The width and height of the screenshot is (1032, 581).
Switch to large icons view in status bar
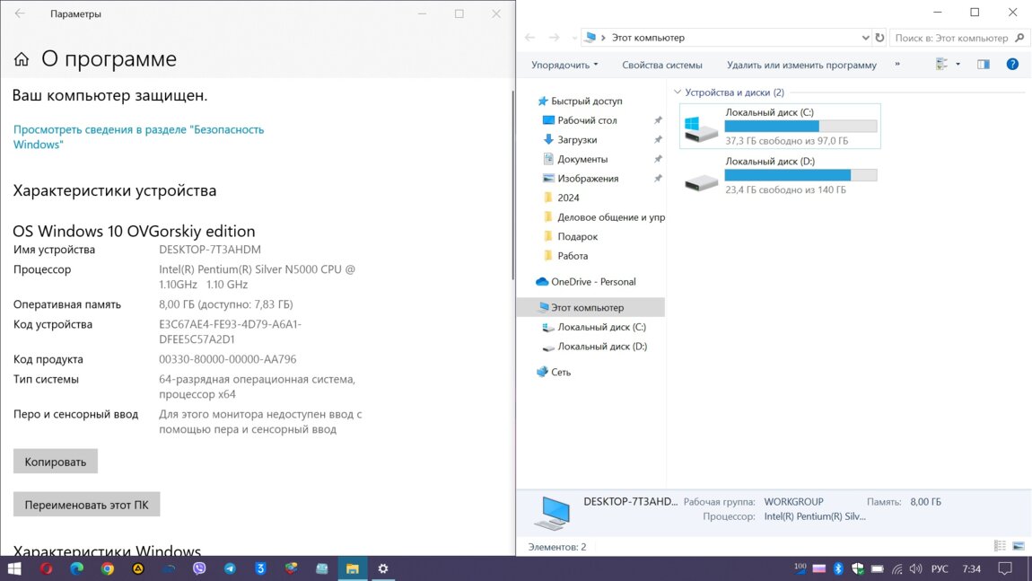pyautogui.click(x=1019, y=546)
